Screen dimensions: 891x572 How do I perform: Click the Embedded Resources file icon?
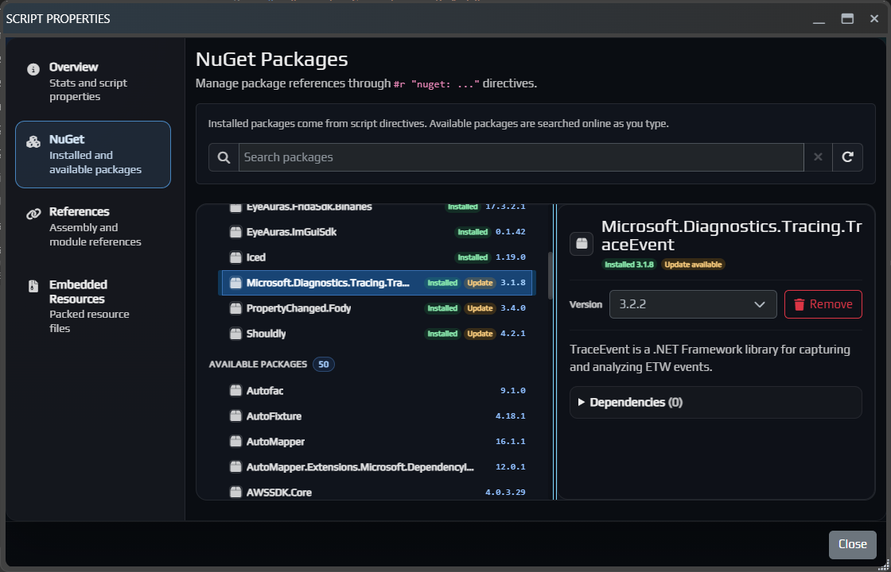pyautogui.click(x=33, y=284)
